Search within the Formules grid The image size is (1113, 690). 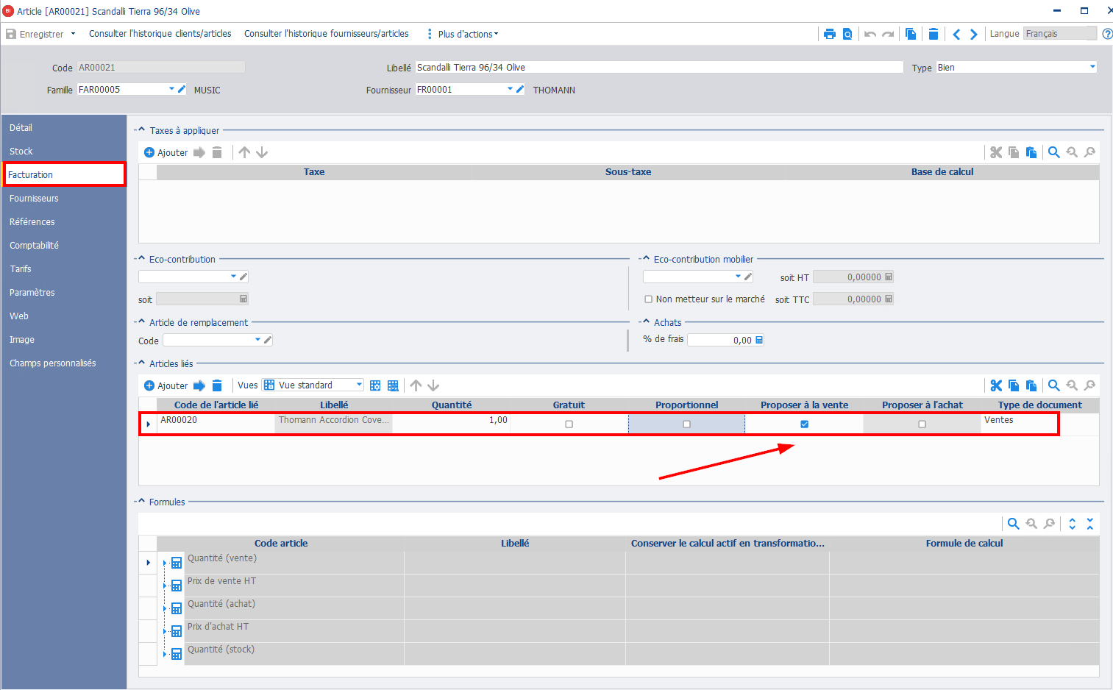[x=1014, y=524]
